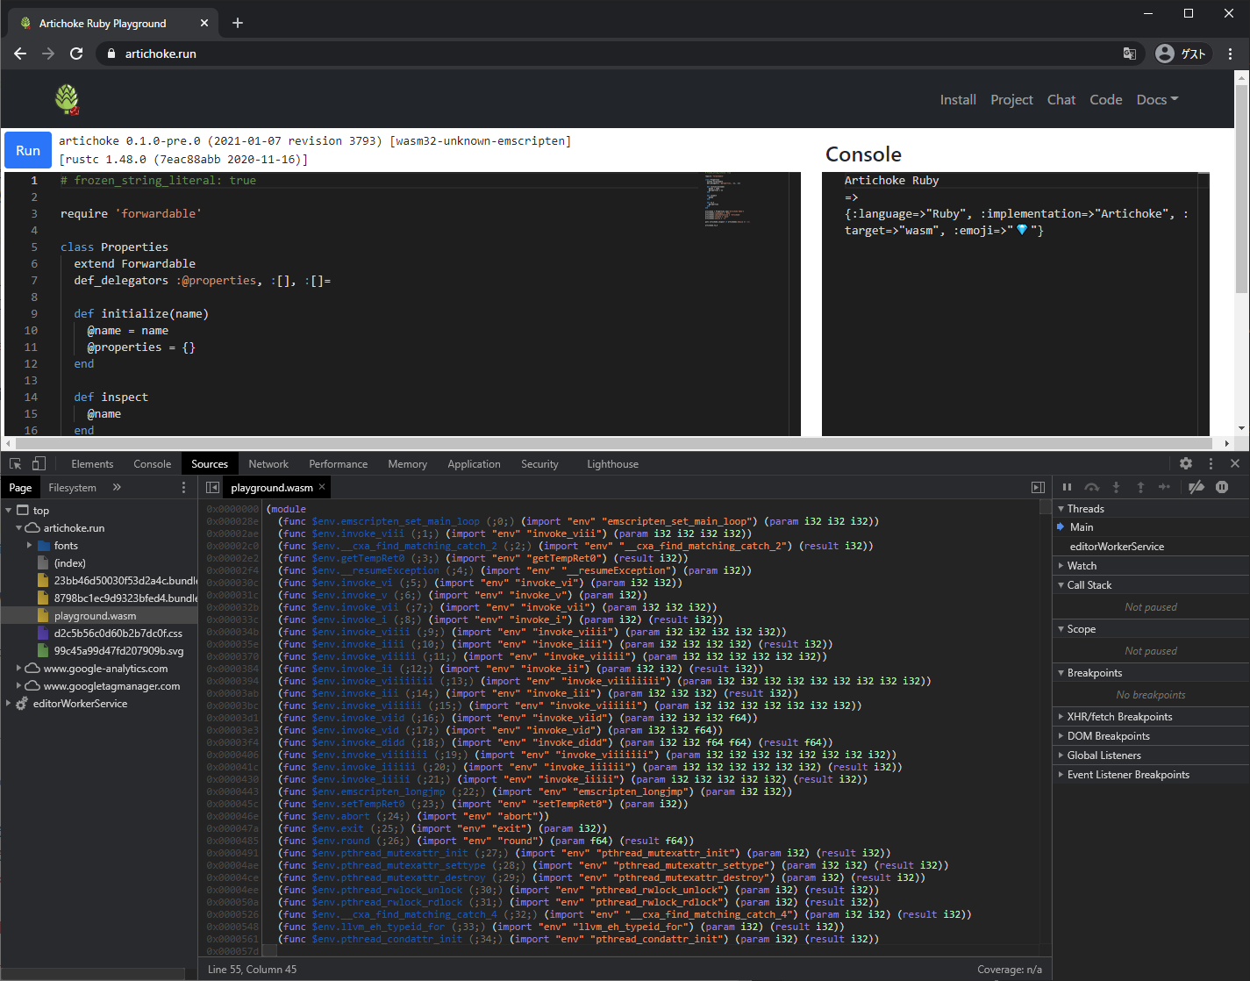Open a new browser tab
Viewport: 1250px width, 981px height.
pos(237,23)
